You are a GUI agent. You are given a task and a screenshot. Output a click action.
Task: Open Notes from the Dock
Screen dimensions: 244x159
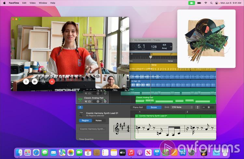point(114,152)
